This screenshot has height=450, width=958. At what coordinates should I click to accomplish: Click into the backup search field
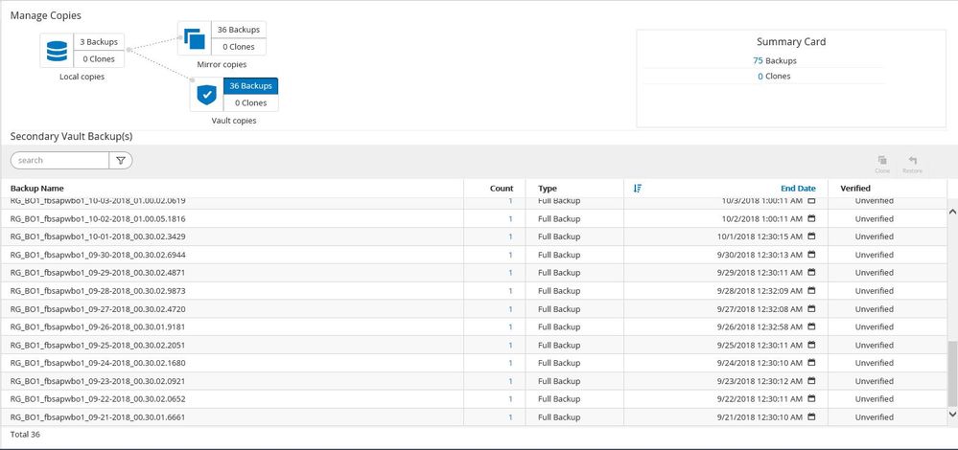[x=59, y=161]
